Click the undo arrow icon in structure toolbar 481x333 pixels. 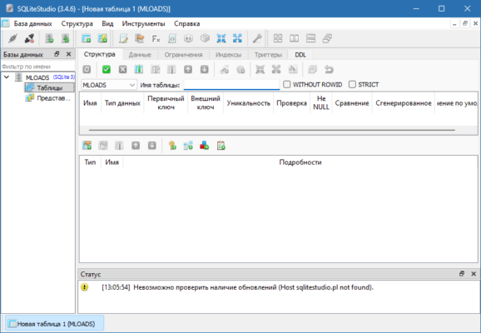(329, 70)
